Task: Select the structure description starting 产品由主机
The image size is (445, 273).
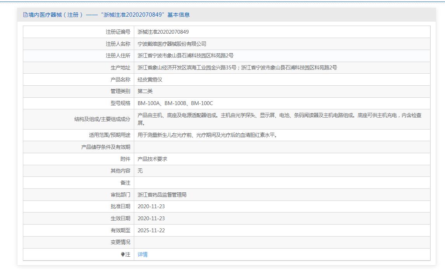Action: pos(280,119)
